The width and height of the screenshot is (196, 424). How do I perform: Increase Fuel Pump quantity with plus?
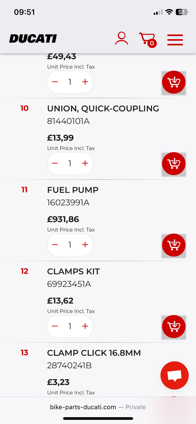click(85, 245)
